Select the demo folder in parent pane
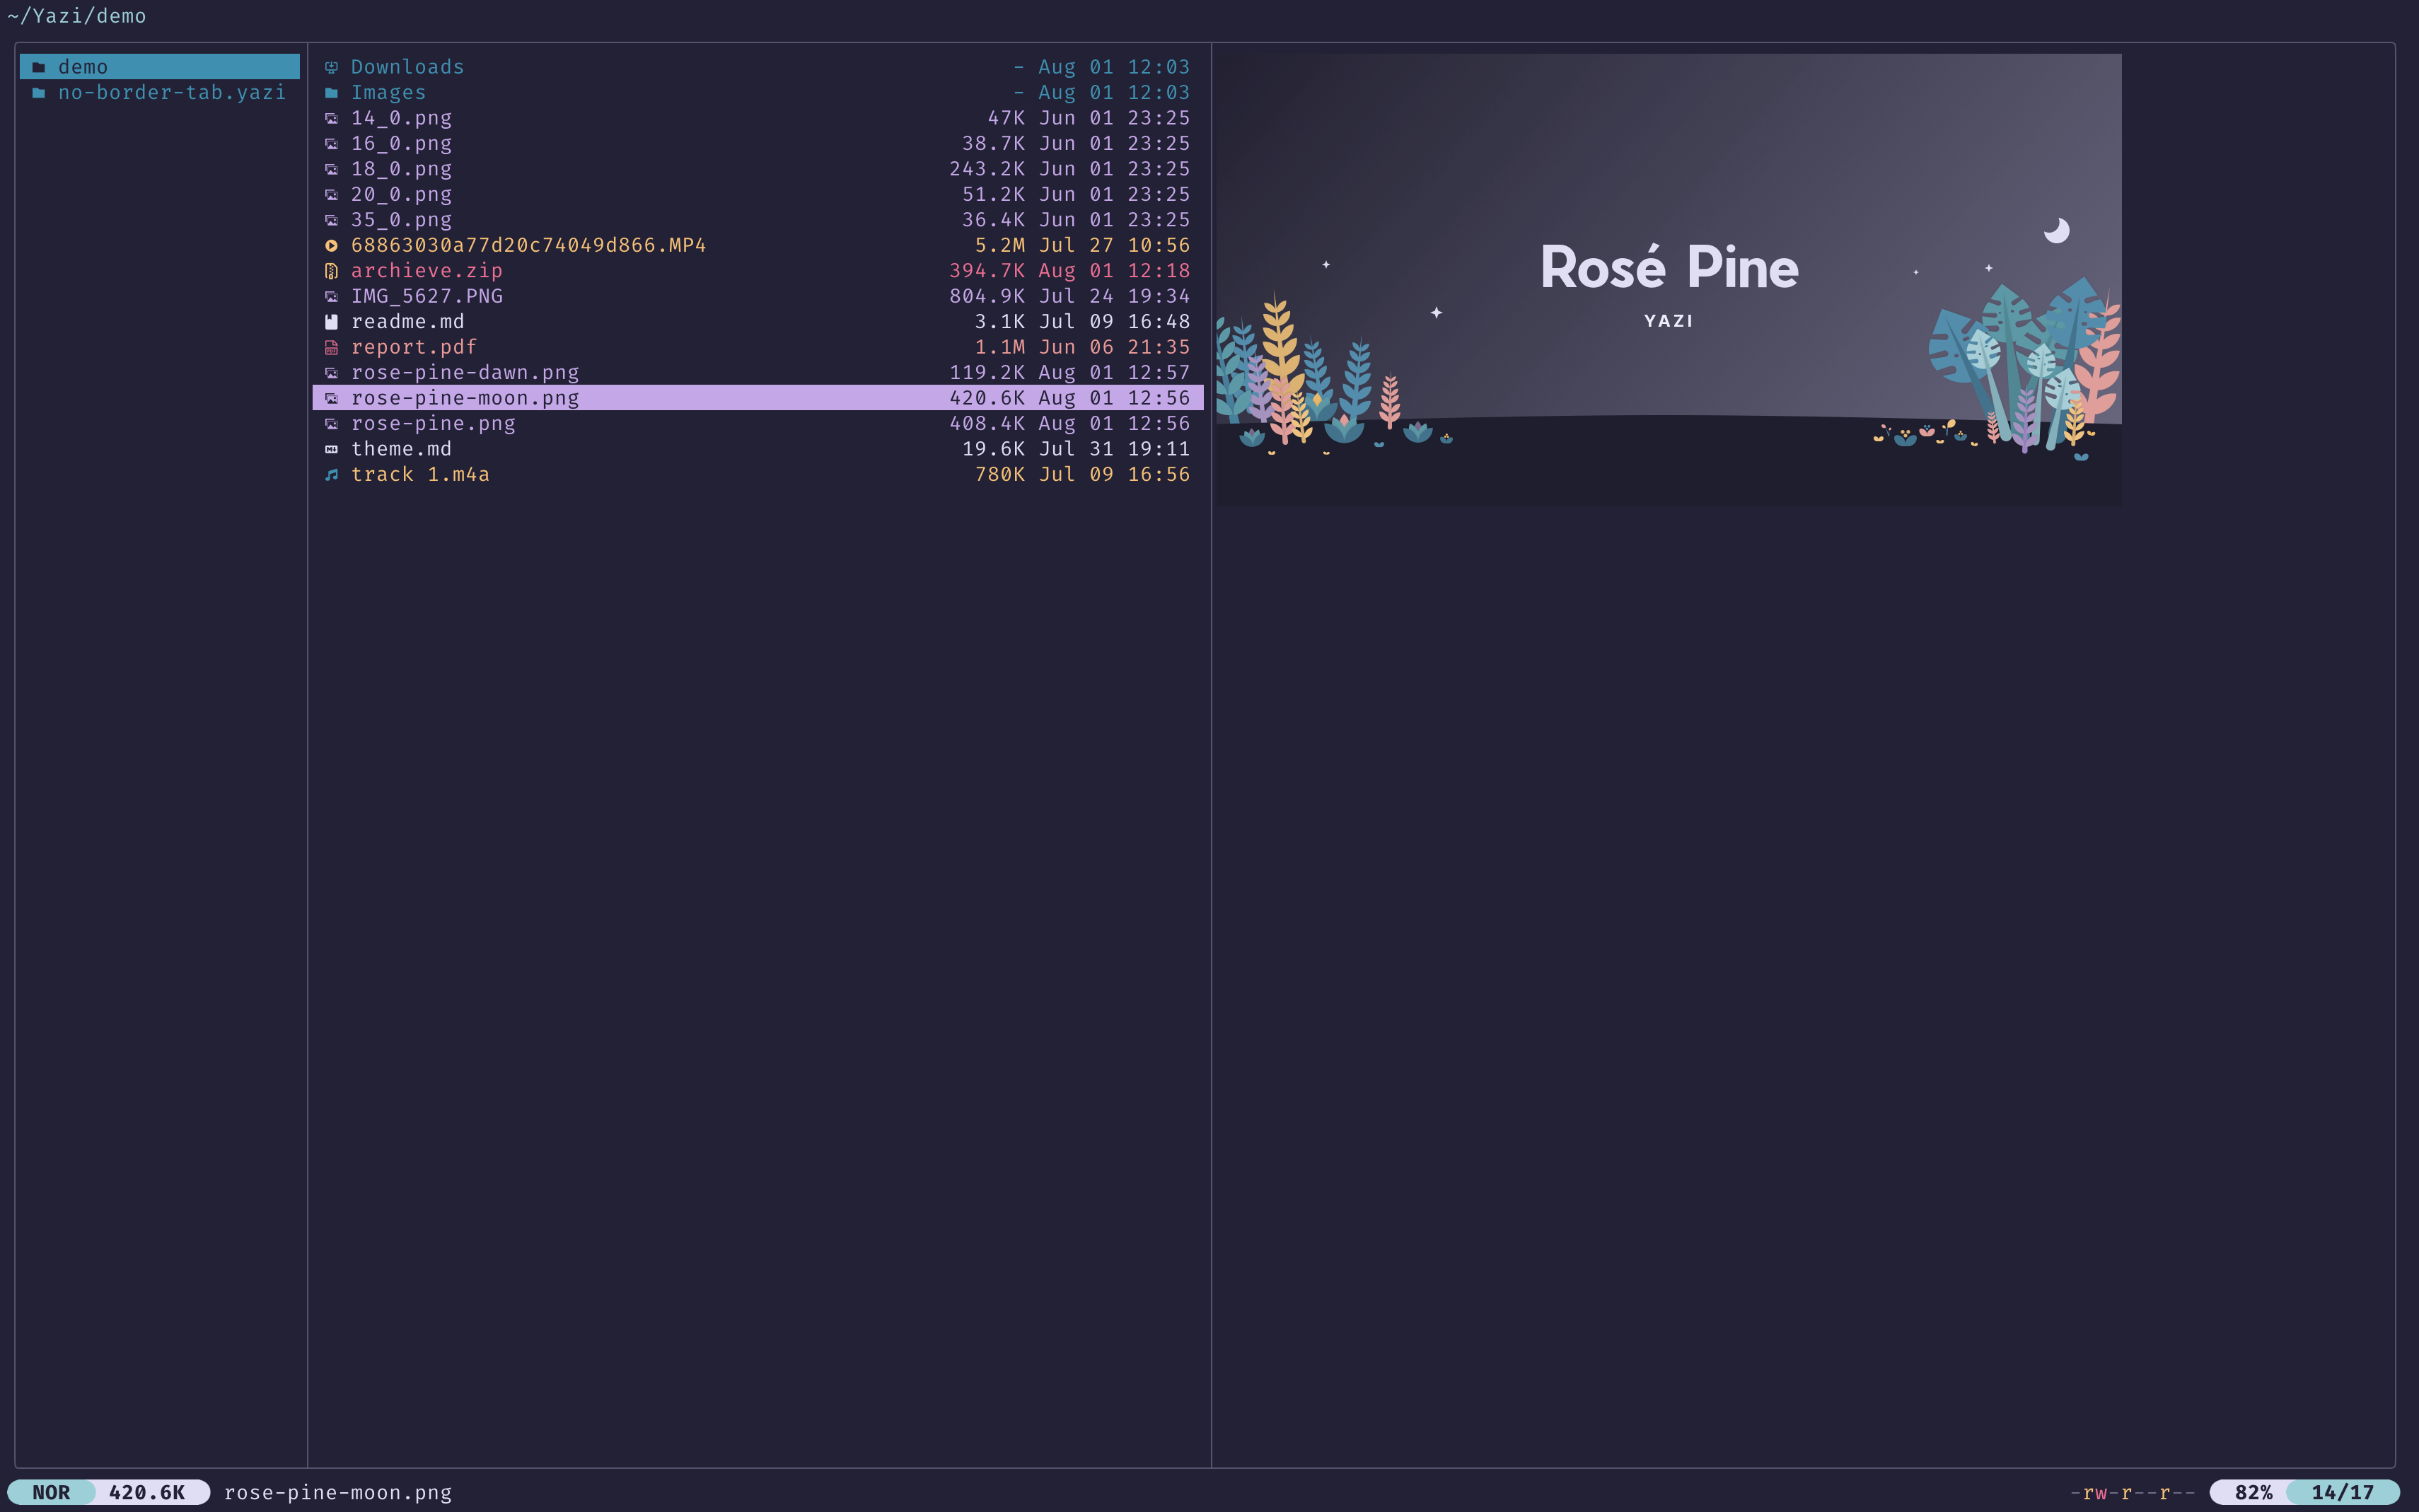 83,67
